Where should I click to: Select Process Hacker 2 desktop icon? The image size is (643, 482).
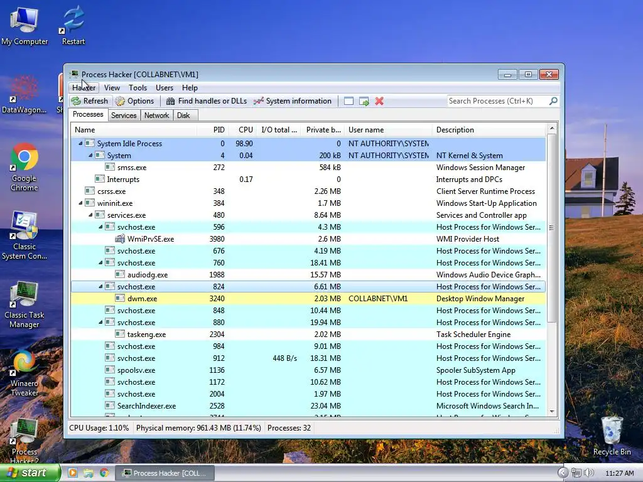point(24,441)
